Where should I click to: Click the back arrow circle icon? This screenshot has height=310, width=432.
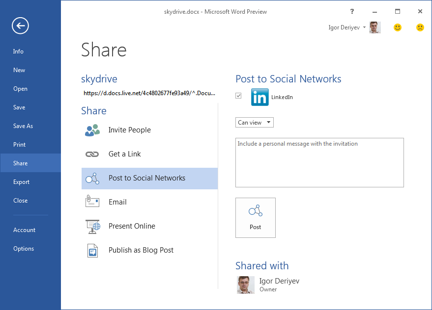tap(21, 26)
